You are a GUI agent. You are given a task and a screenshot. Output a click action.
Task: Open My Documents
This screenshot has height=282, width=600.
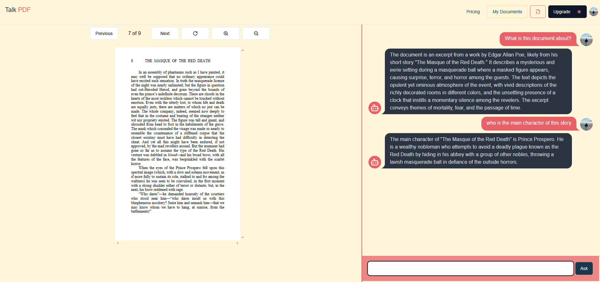[x=507, y=12]
